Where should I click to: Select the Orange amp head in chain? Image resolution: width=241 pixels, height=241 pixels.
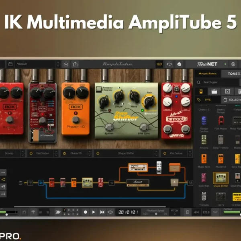click(x=138, y=167)
